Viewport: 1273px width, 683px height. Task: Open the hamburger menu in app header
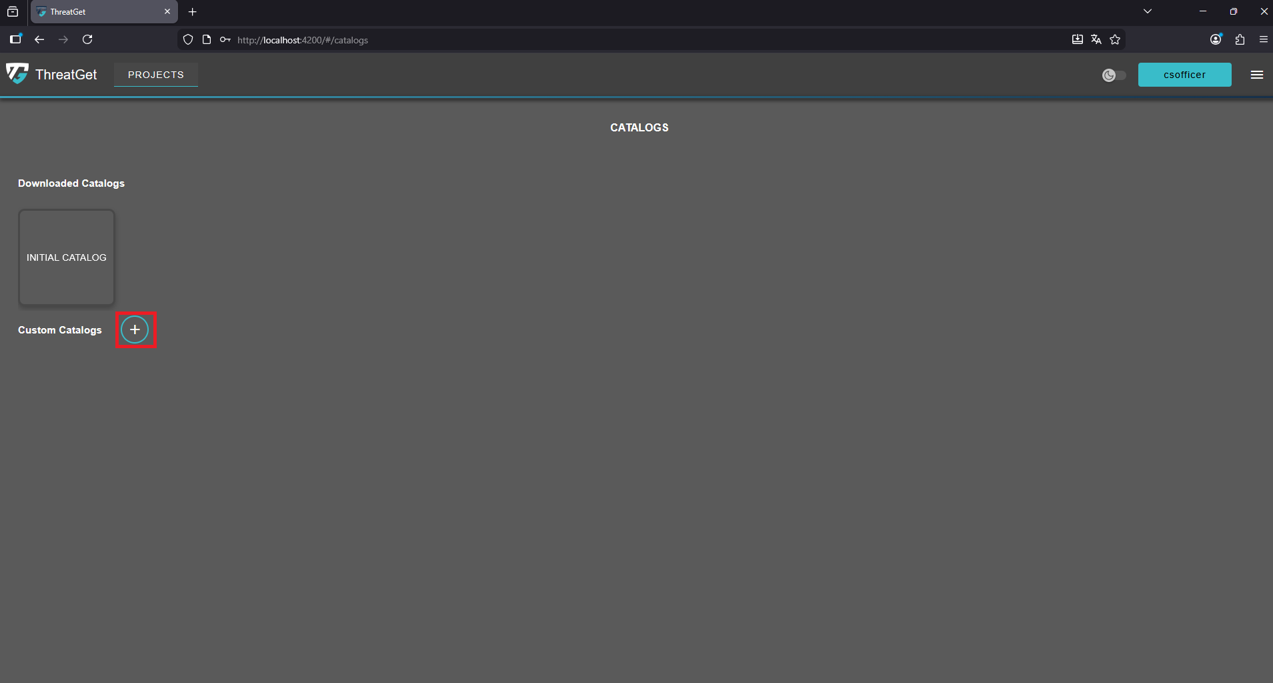[1256, 75]
